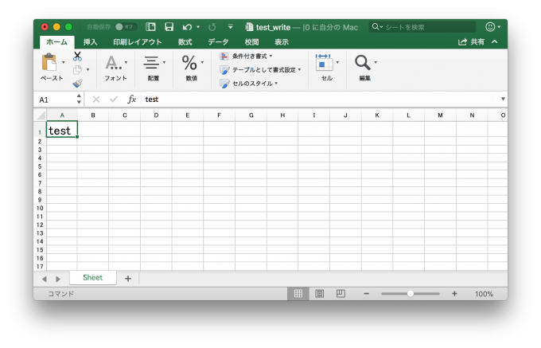541x348 pixels.
Task: Click the Redo arrow icon
Action: pos(212,27)
